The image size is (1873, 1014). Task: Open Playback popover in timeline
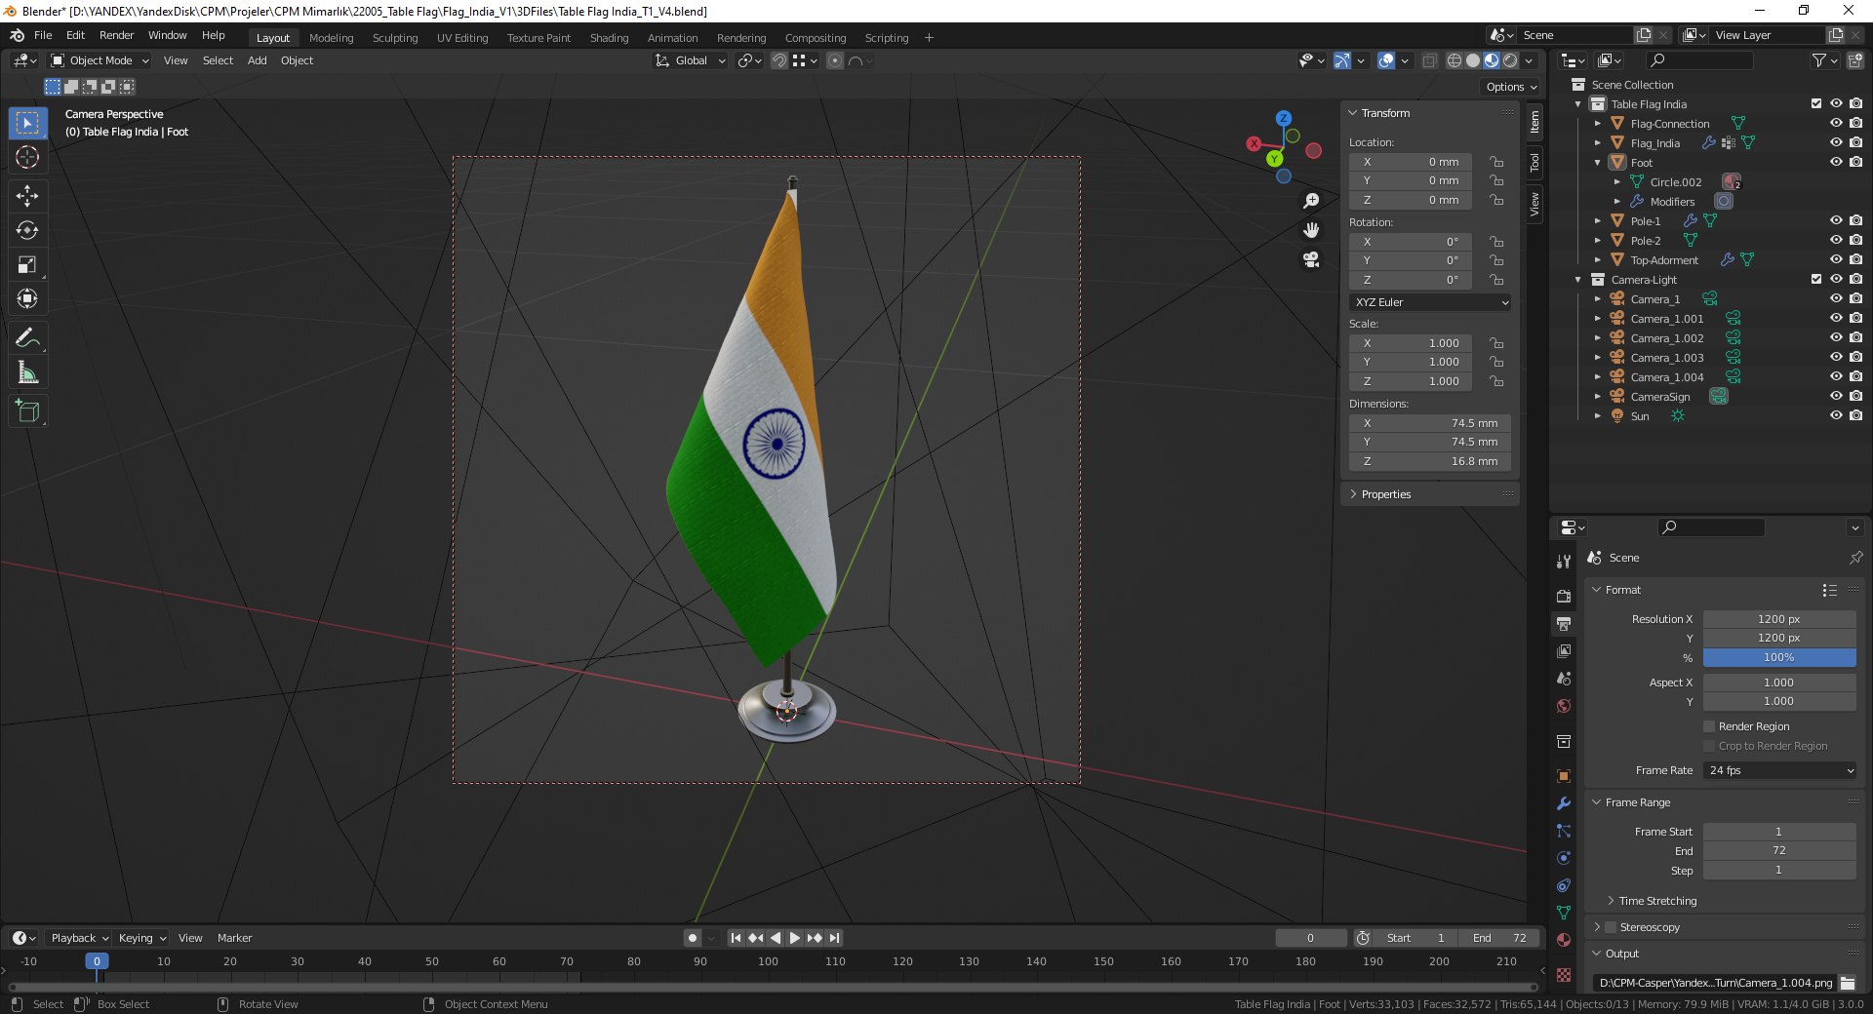79,938
